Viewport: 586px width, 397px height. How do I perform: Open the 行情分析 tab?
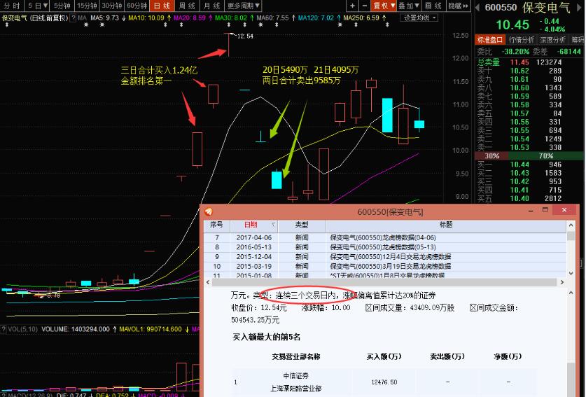522,40
